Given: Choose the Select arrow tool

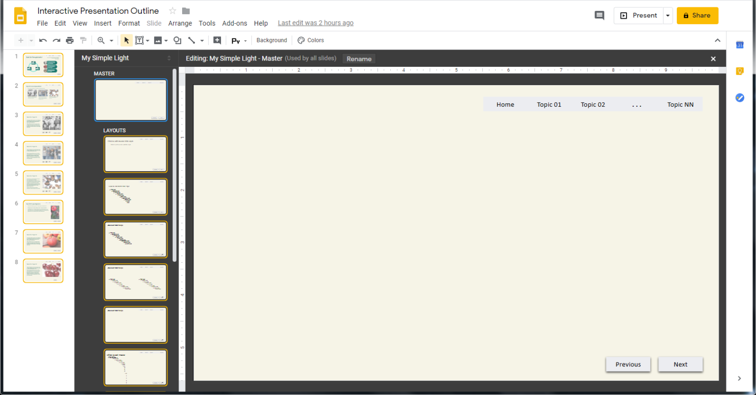Looking at the screenshot, I should [126, 40].
